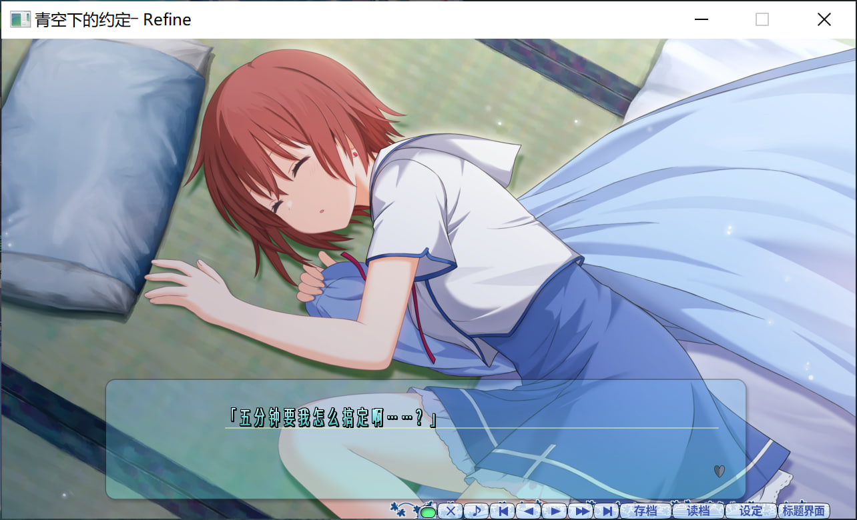Open the 存档 save menu
The image size is (857, 520).
coord(645,511)
